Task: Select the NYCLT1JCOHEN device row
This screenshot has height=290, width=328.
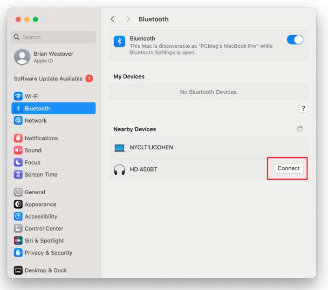Action: (x=208, y=147)
